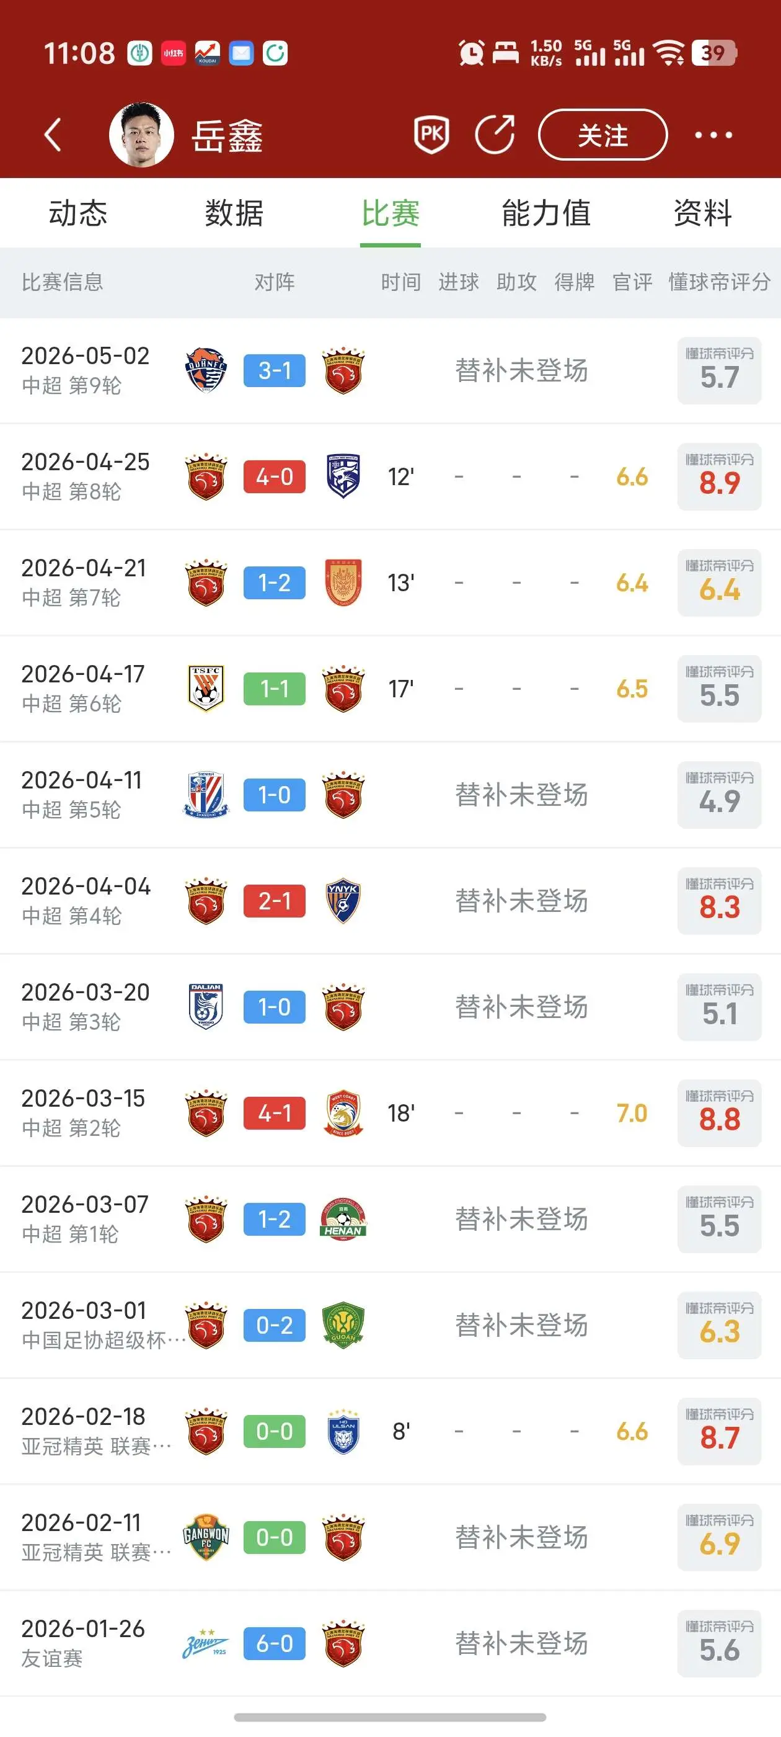This screenshot has width=781, height=1737.
Task: Open the 4-0 match from 2026-04-25
Action: 274,476
